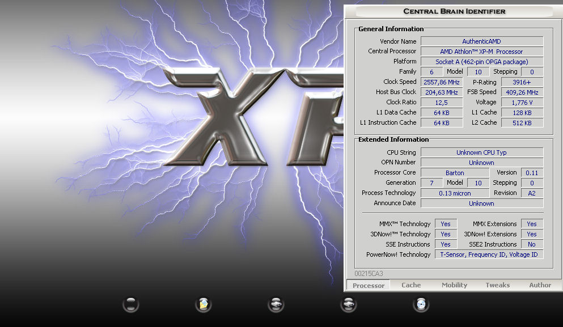Click the Extended Information group label
The image size is (563, 327).
[393, 139]
